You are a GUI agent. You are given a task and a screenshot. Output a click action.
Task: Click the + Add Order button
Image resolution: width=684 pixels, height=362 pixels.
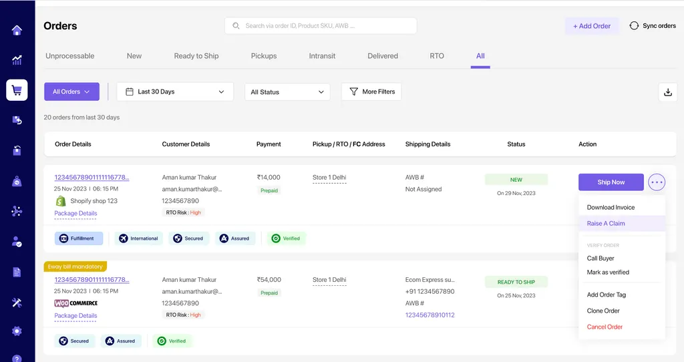pyautogui.click(x=592, y=26)
